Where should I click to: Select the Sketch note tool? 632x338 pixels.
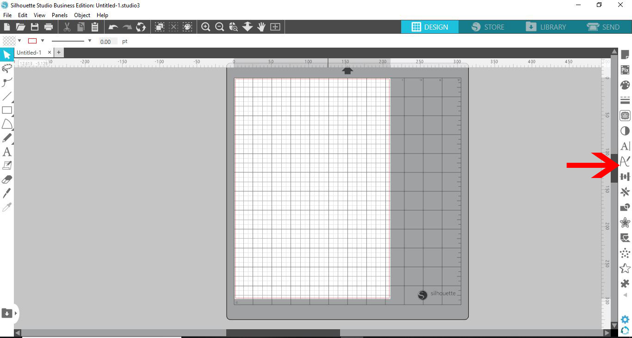click(x=7, y=165)
